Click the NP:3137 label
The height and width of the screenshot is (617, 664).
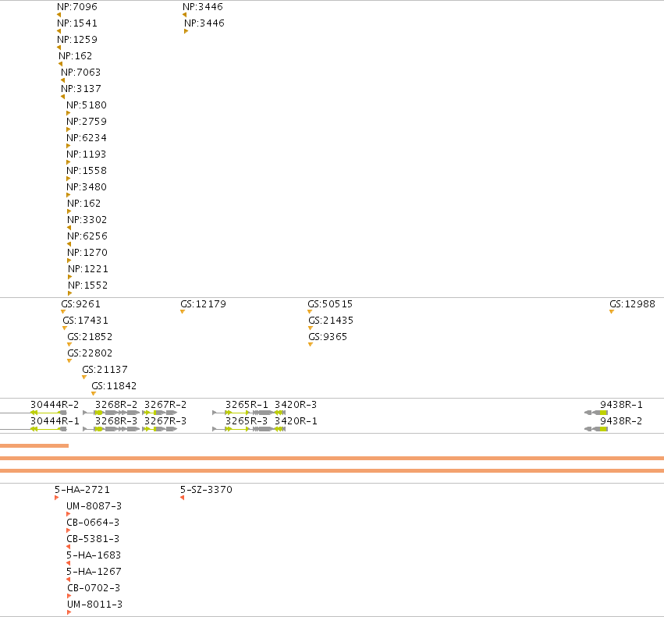pyautogui.click(x=81, y=89)
